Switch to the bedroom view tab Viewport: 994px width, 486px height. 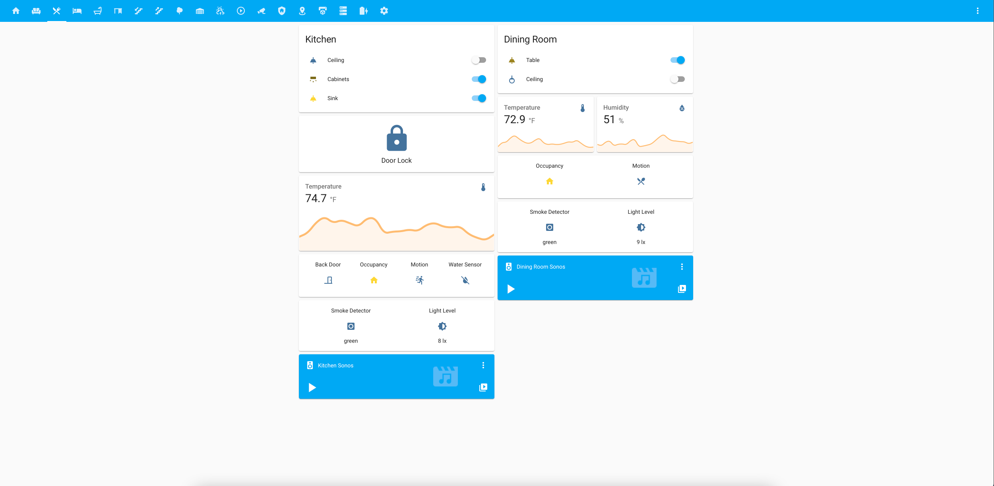click(x=77, y=11)
